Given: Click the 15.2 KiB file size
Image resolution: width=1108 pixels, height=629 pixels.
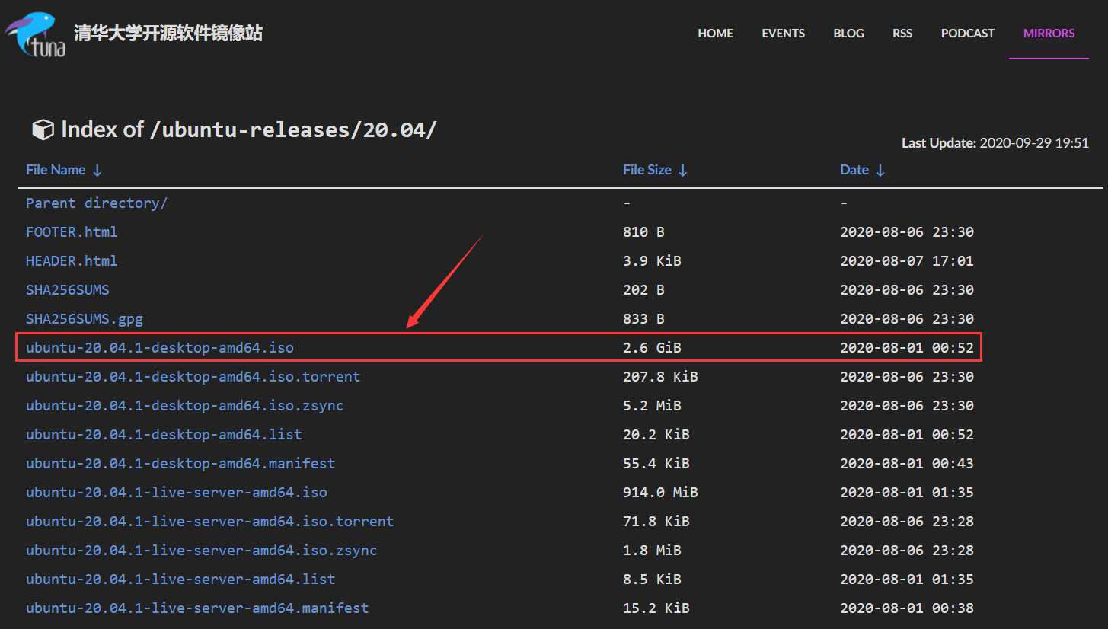Looking at the screenshot, I should [656, 608].
